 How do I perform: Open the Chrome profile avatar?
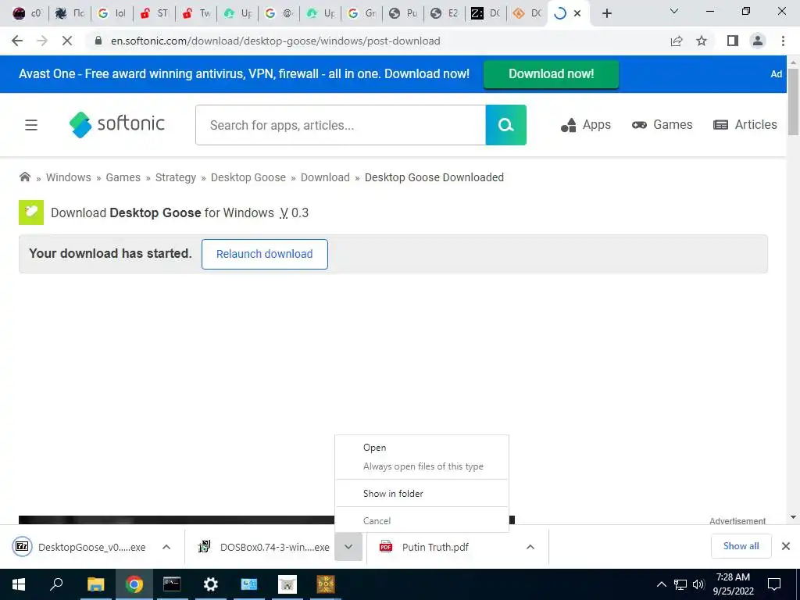point(758,41)
